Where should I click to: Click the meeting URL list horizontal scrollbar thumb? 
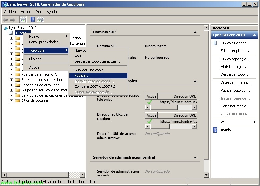(160, 126)
